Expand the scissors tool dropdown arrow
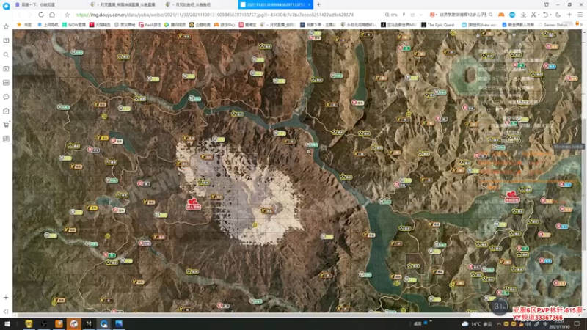This screenshot has height=330, width=587. coord(538,15)
